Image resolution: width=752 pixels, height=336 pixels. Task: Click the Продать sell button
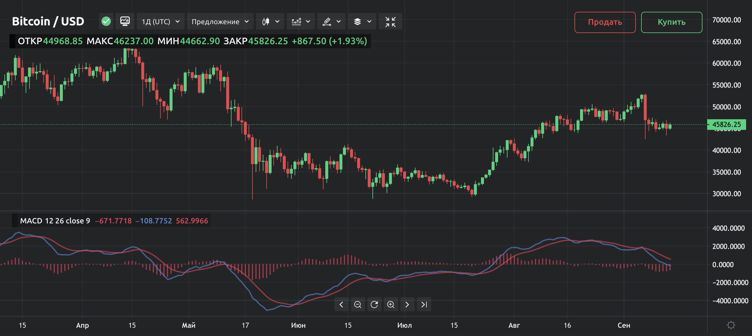[605, 22]
